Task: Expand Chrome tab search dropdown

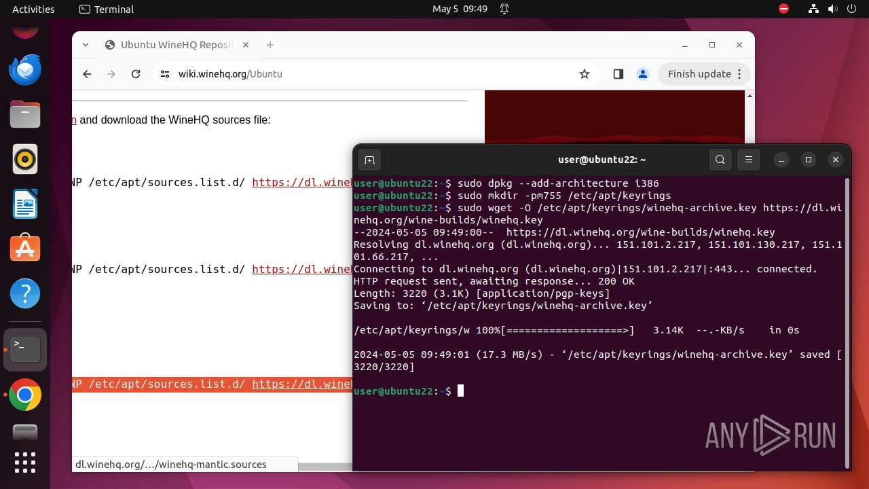Action: pos(86,45)
